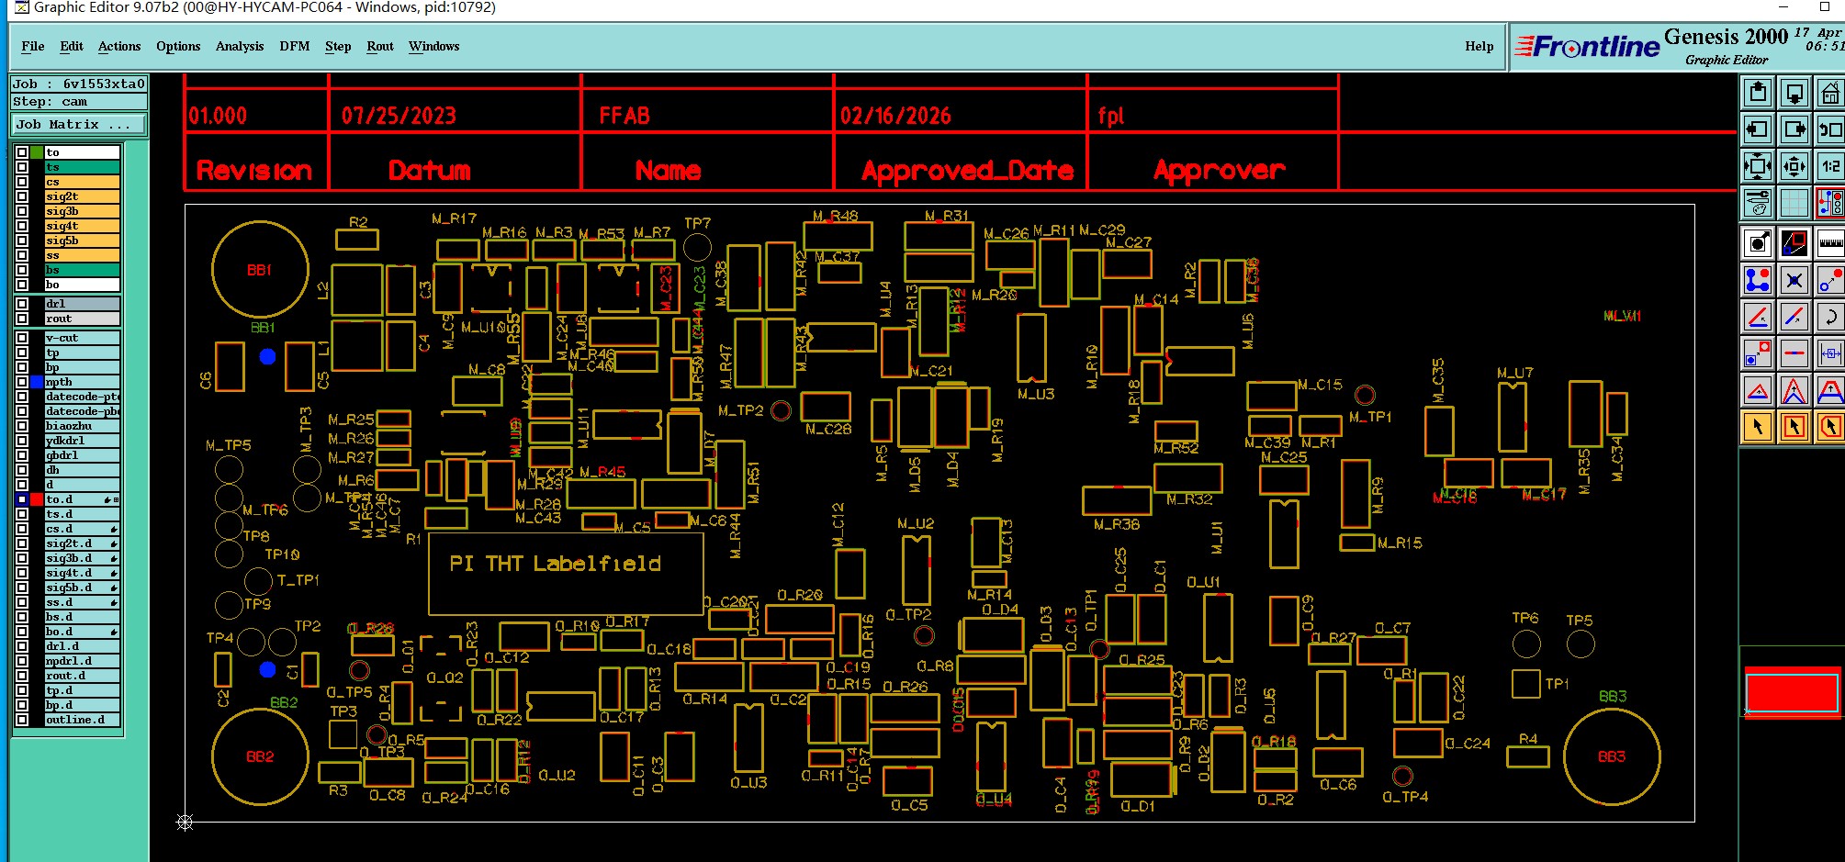Toggle checkbox for layer rout

[x=22, y=319]
